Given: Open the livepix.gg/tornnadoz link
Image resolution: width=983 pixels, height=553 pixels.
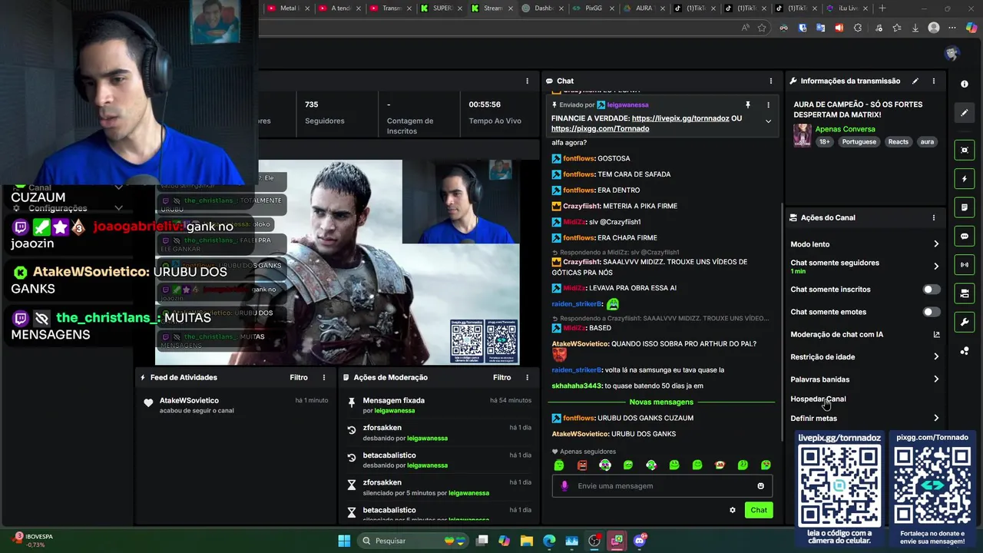Looking at the screenshot, I should (x=680, y=118).
